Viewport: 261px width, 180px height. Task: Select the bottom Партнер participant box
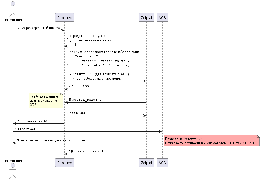pyautogui.click(x=64, y=163)
